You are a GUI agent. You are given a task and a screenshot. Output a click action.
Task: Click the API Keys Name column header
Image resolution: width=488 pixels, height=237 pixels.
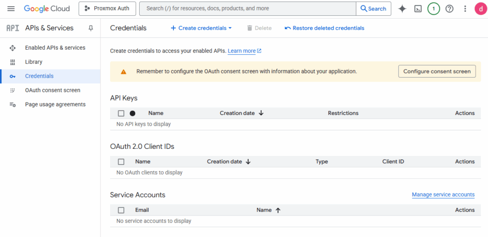[156, 113]
